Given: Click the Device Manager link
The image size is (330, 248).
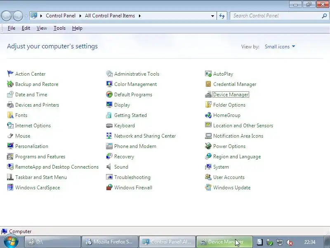Looking at the screenshot, I should point(231,95).
